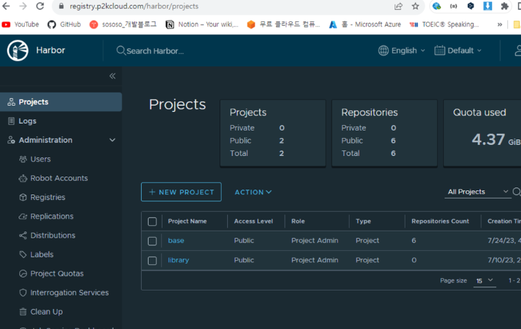Image resolution: width=521 pixels, height=329 pixels.
Task: Click the hexagon extension icon
Action: (x=471, y=6)
